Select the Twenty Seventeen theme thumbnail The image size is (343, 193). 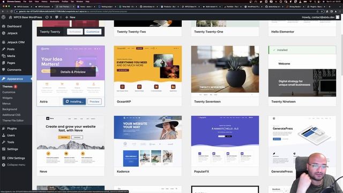point(225,71)
